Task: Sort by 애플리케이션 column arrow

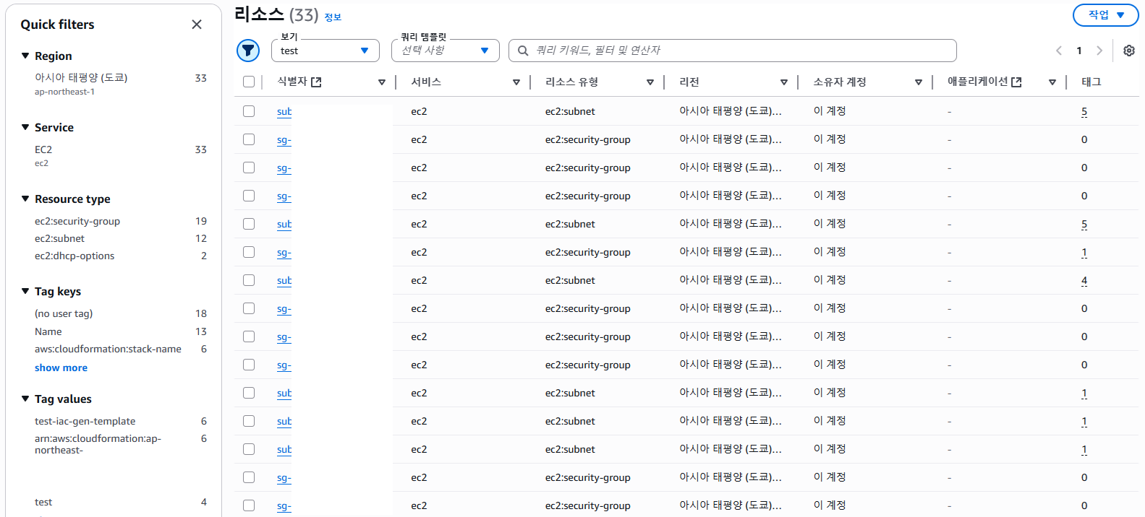Action: 1052,82
